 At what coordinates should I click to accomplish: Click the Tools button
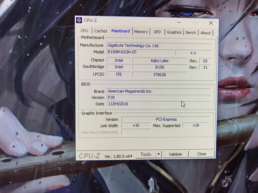[x=146, y=155]
